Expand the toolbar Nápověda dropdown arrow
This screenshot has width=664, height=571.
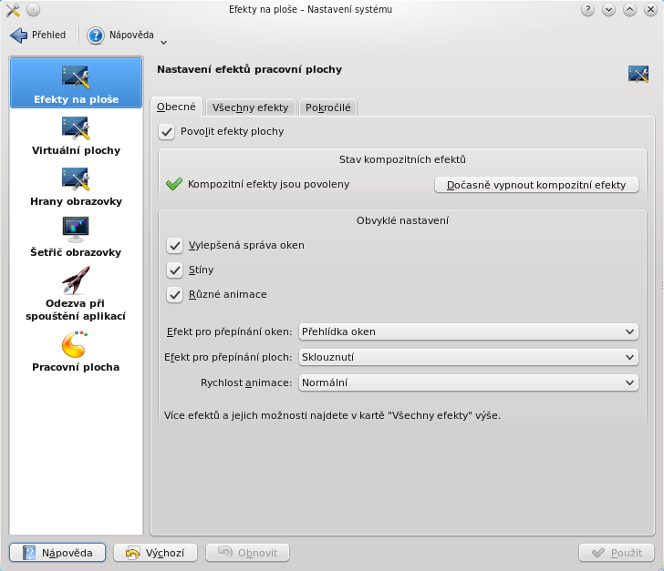163,42
